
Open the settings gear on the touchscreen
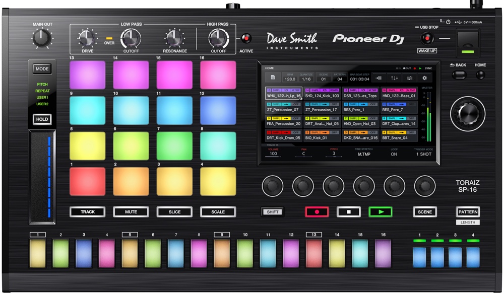click(424, 78)
